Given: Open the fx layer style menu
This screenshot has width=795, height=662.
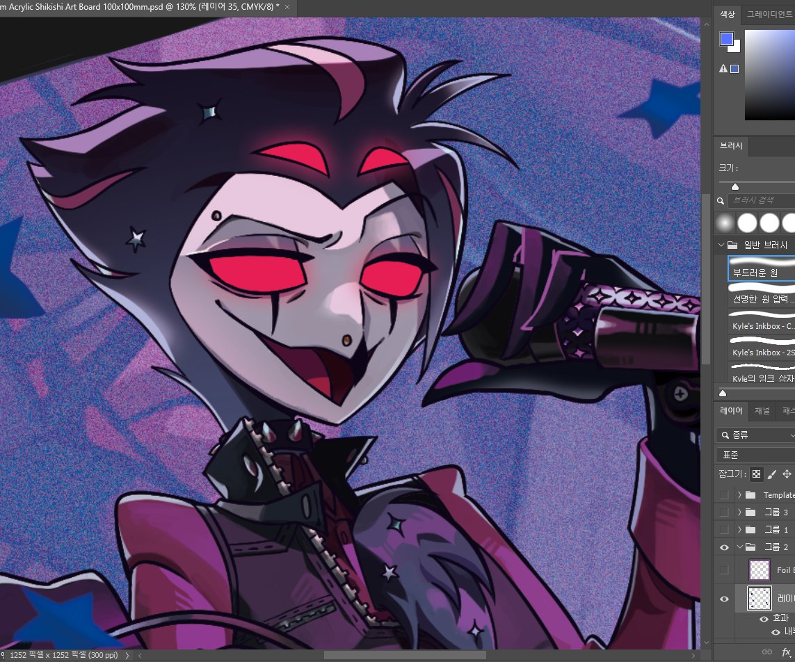Looking at the screenshot, I should point(786,652).
